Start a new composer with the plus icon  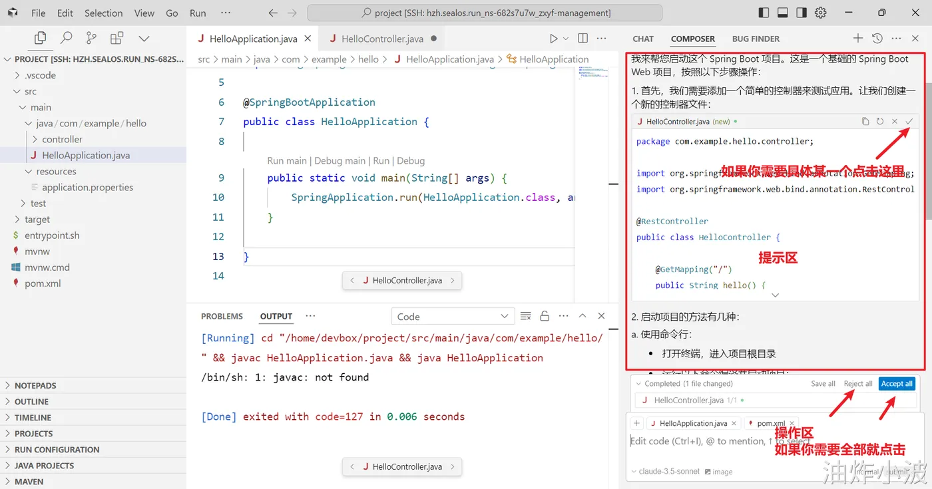pos(858,39)
